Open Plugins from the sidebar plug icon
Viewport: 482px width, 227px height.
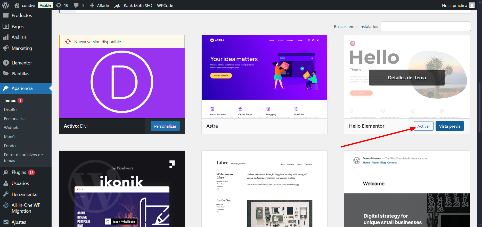6,172
